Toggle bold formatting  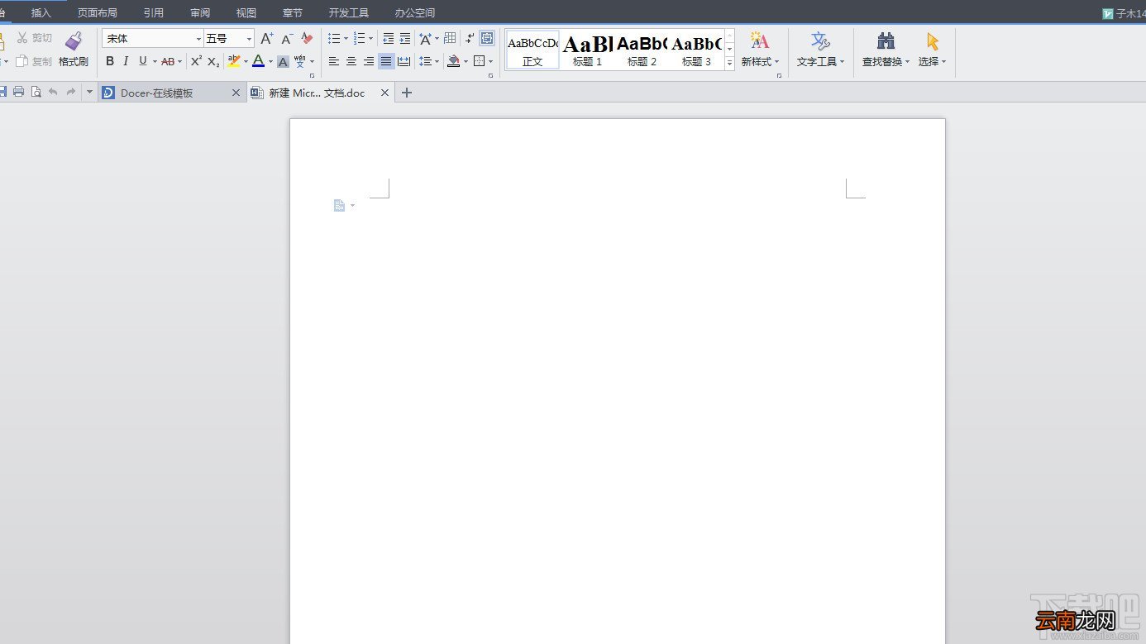coord(110,61)
